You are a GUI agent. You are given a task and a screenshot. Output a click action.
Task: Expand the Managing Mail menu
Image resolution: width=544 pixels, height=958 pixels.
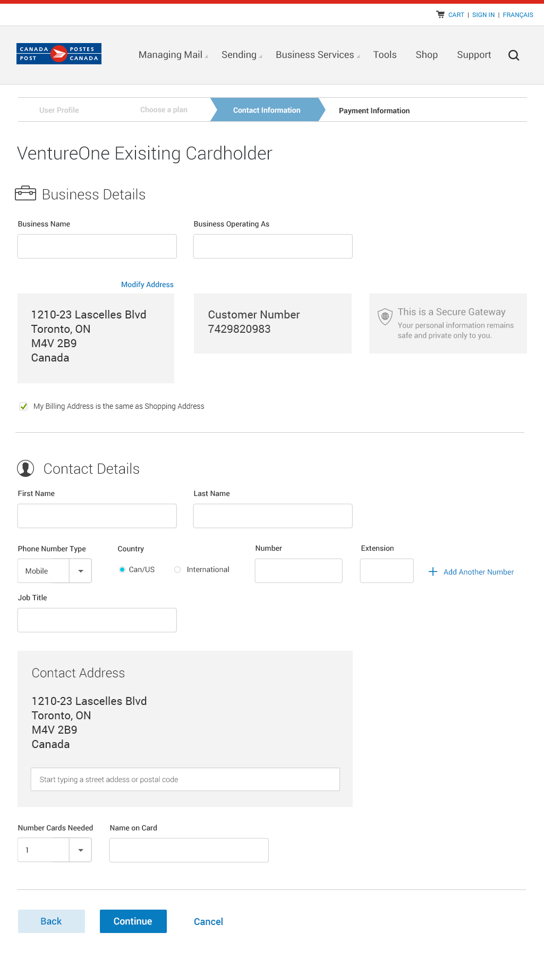(x=173, y=55)
